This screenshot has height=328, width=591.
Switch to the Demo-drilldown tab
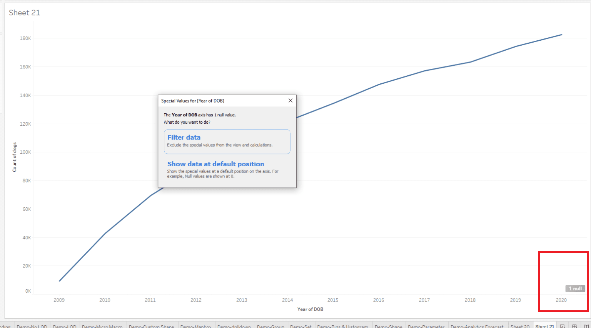(x=235, y=327)
